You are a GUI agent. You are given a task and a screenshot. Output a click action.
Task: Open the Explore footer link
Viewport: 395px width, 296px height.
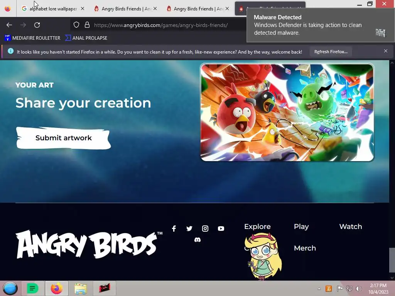click(x=257, y=227)
